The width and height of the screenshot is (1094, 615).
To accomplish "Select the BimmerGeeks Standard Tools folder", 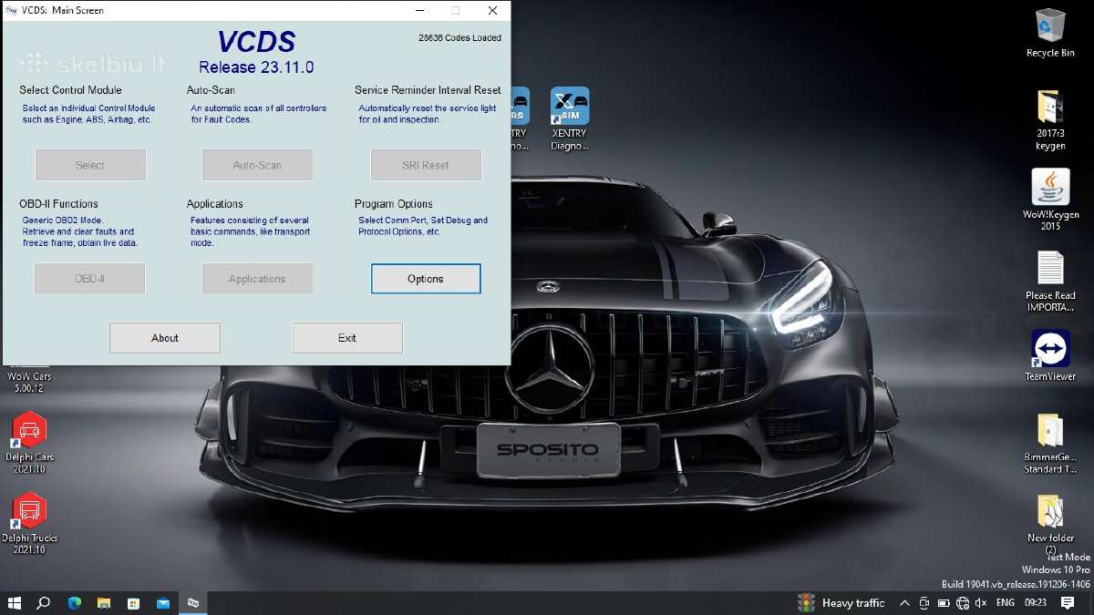I will 1050,444.
